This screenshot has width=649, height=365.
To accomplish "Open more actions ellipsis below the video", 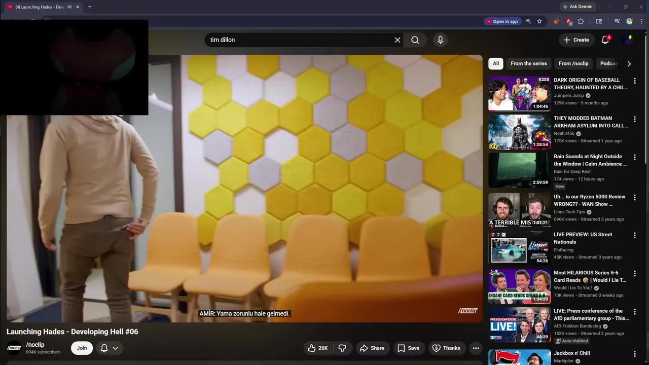I will coord(476,348).
